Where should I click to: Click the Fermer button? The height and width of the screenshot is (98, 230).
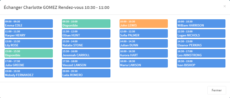click(217, 90)
